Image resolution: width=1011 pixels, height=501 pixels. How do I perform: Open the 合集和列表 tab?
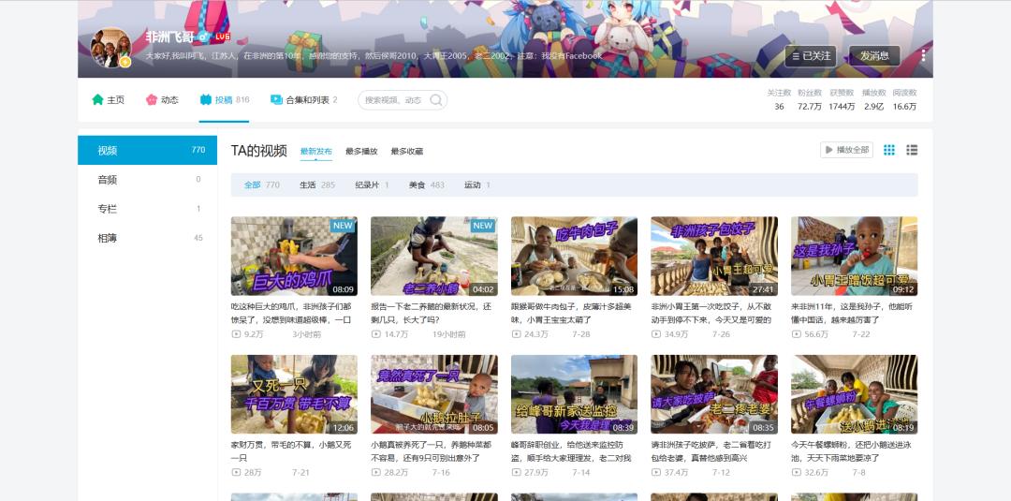coord(303,100)
